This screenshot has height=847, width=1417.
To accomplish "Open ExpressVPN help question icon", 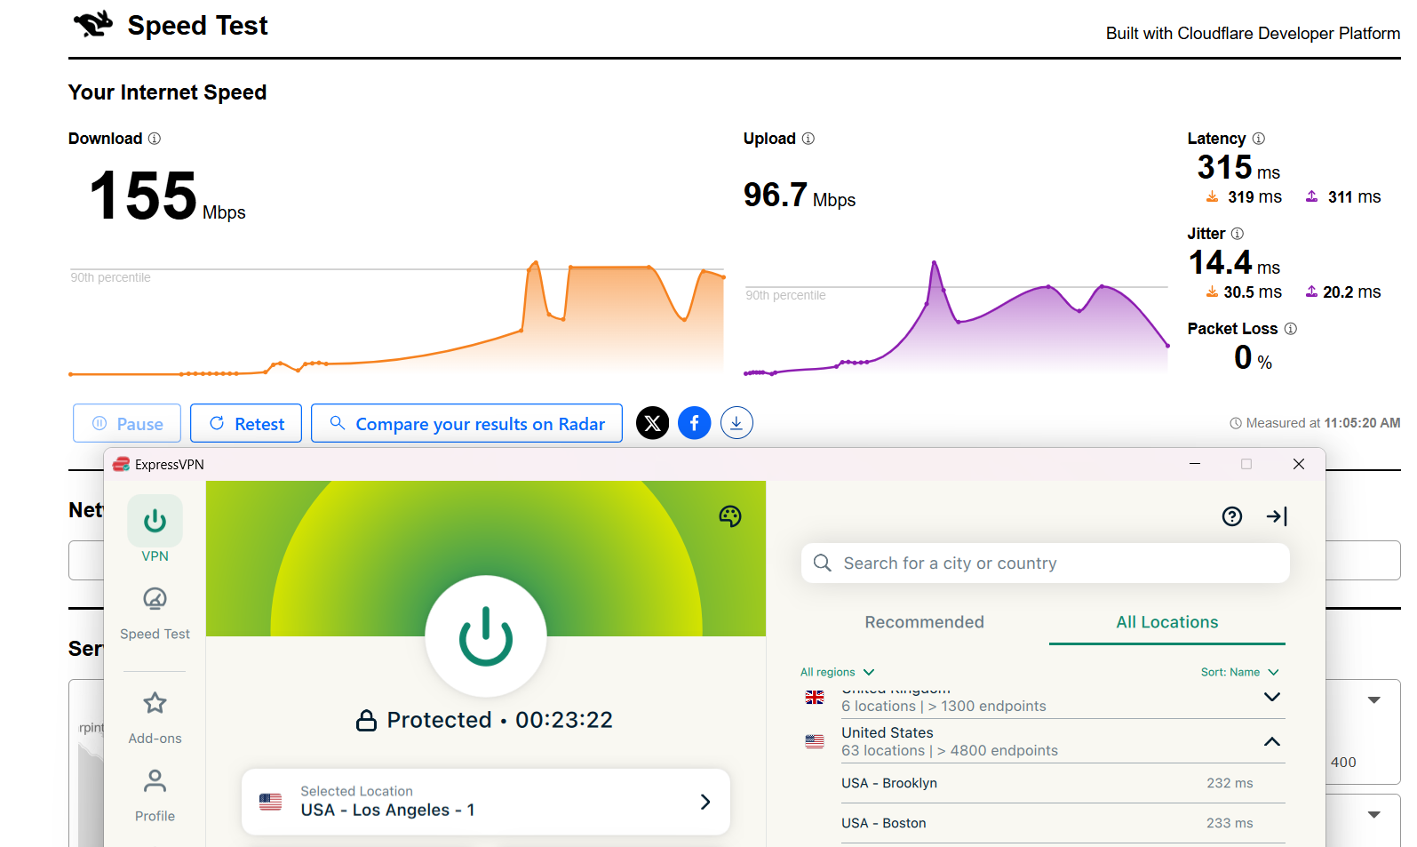I will 1232,516.
